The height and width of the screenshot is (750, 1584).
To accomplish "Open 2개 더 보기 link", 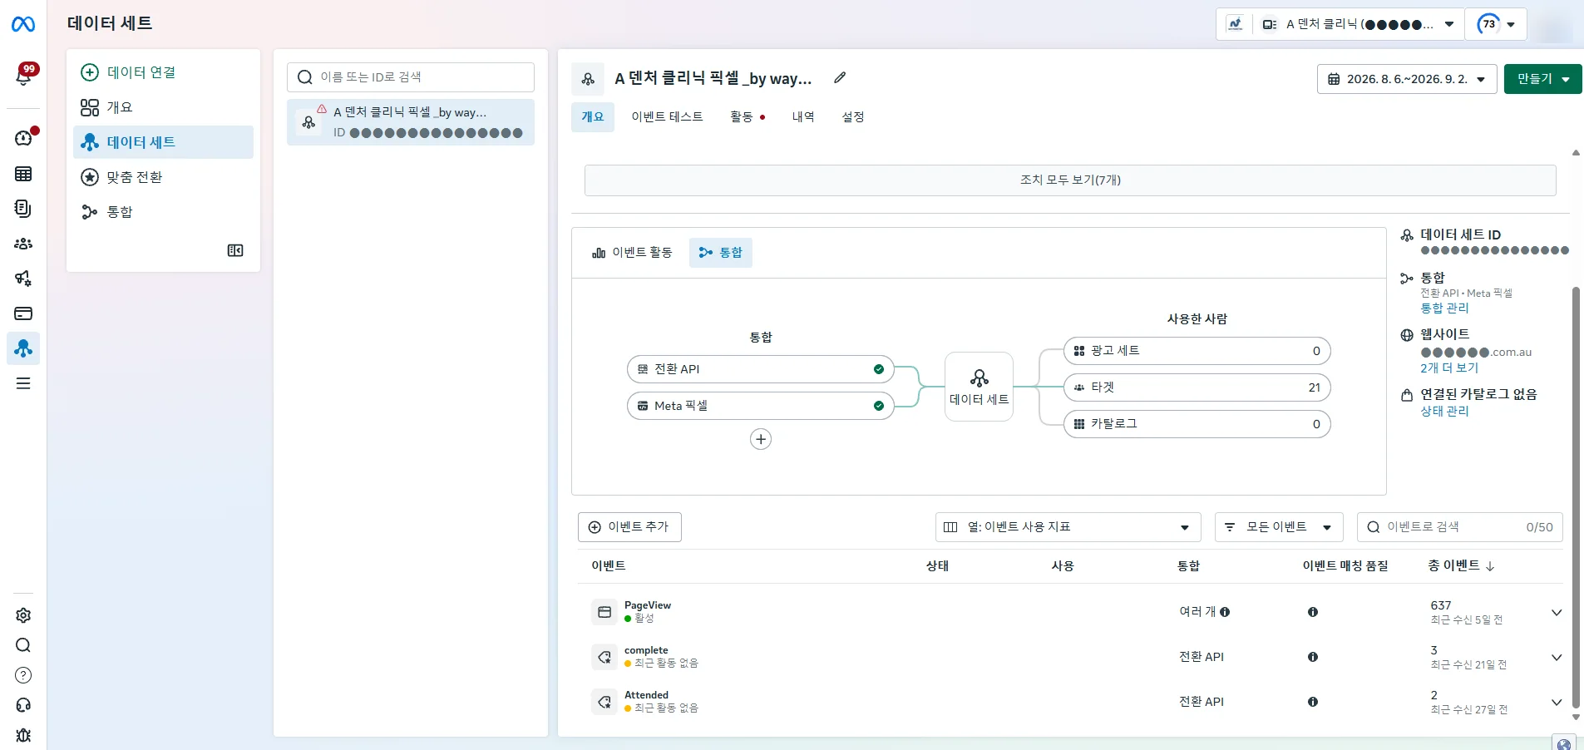I will tap(1449, 368).
